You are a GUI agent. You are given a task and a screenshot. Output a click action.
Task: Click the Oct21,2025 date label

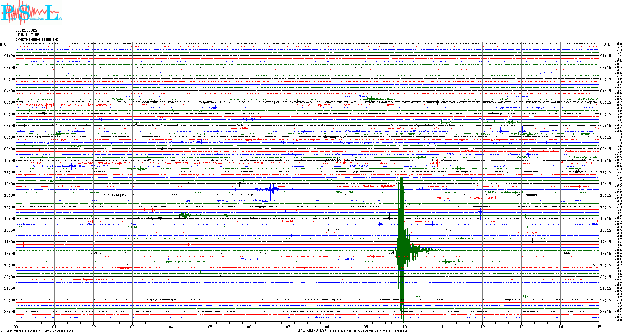click(26, 30)
